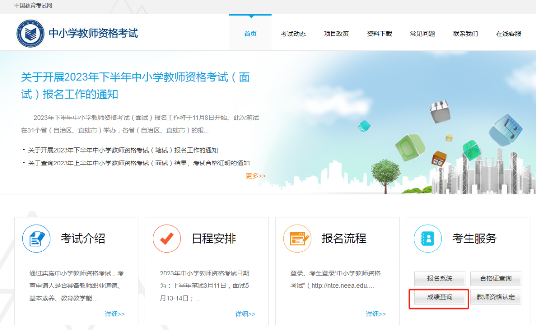Click the 考试介绍 notepad icon

tap(36, 238)
